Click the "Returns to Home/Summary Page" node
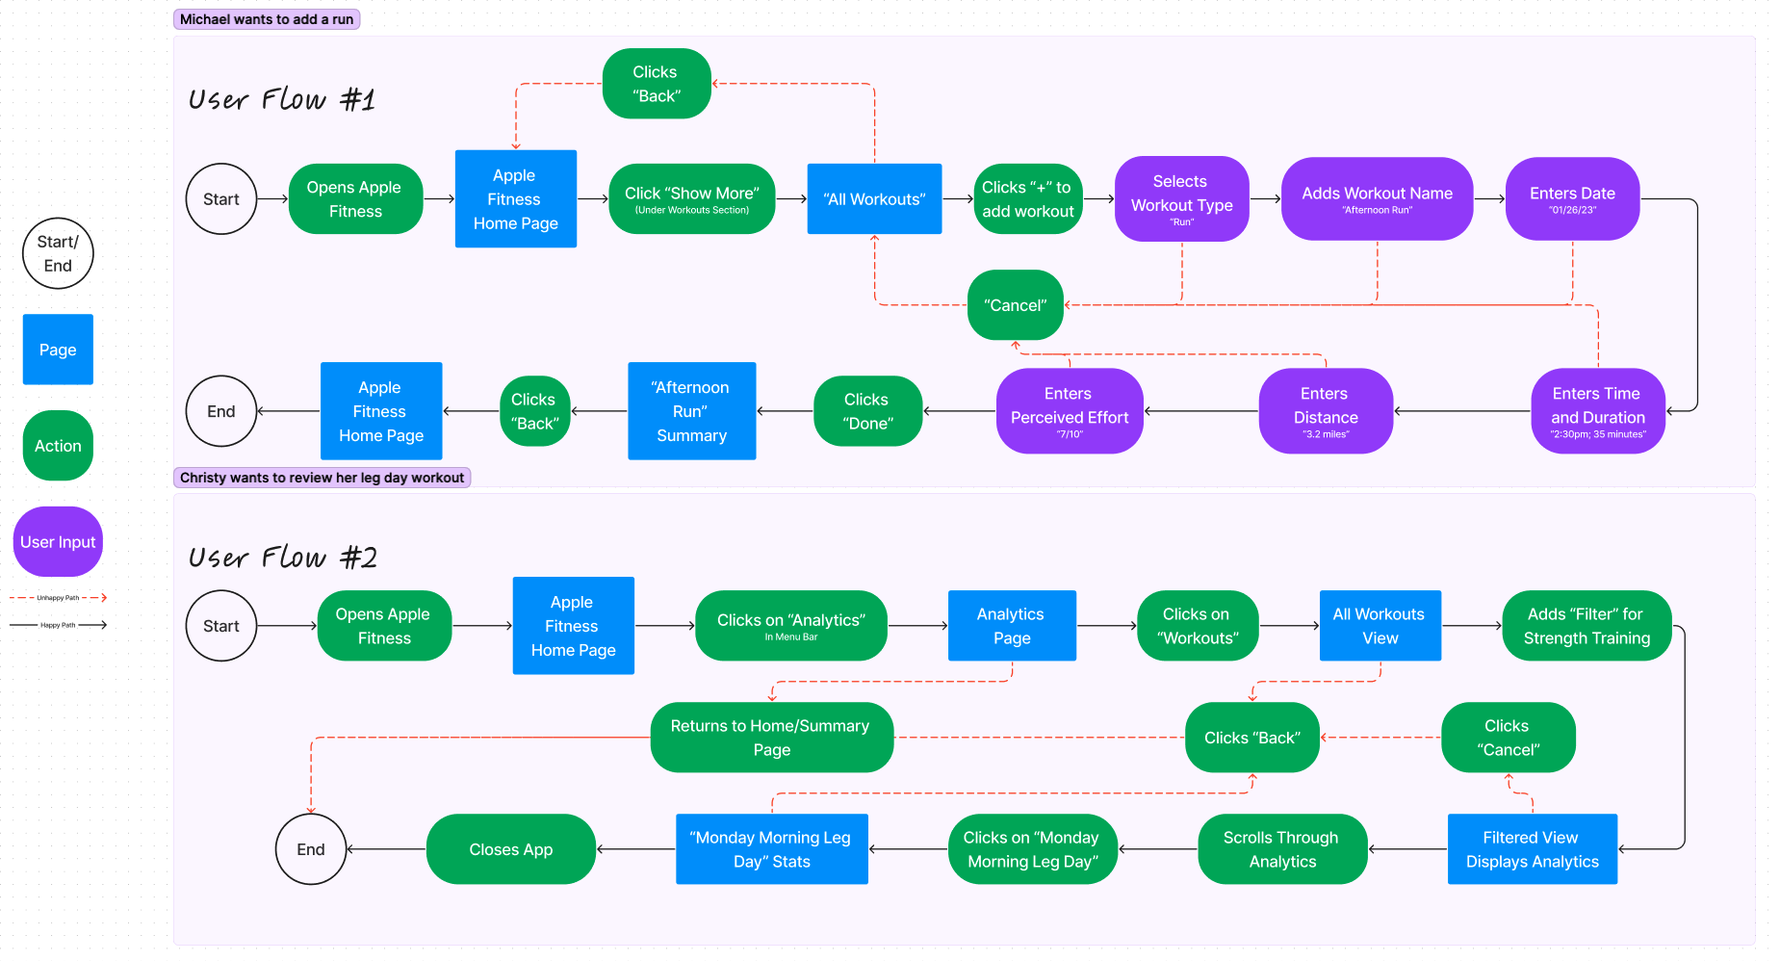This screenshot has height=961, width=1780. (x=771, y=738)
